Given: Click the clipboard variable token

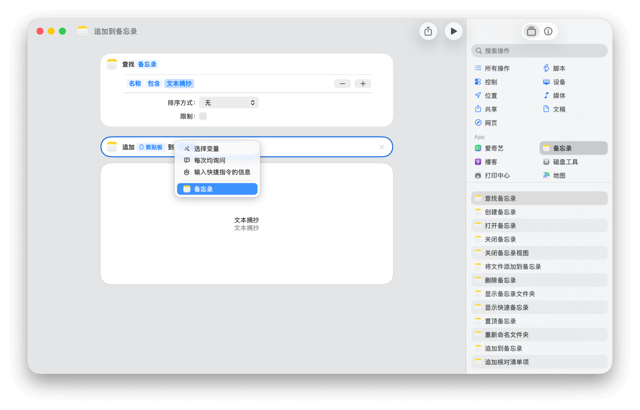Looking at the screenshot, I should (x=151, y=147).
